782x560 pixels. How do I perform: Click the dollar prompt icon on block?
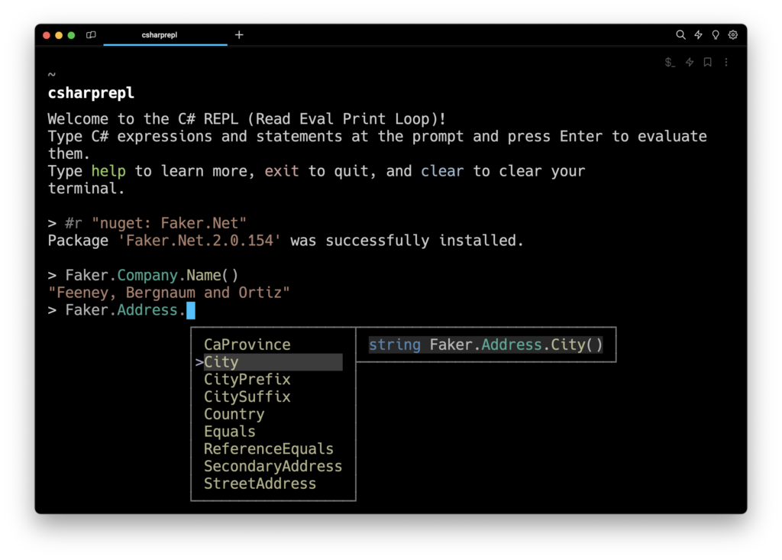pyautogui.click(x=670, y=63)
